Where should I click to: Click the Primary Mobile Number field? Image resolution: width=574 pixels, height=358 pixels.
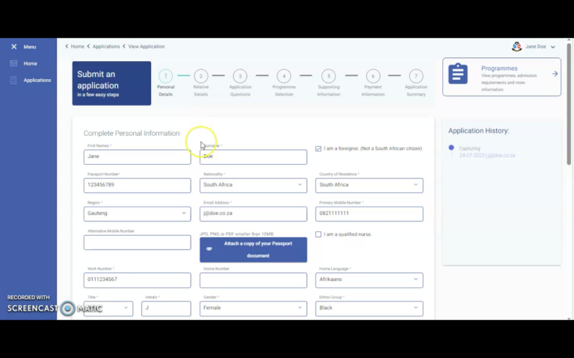click(x=369, y=214)
